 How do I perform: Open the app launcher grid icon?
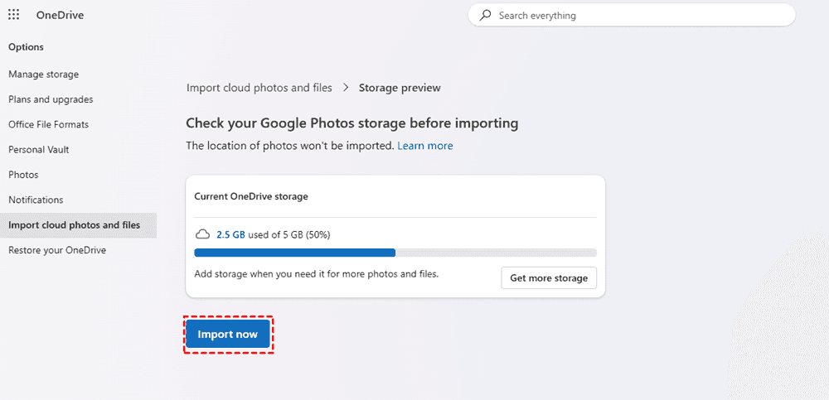[x=14, y=15]
